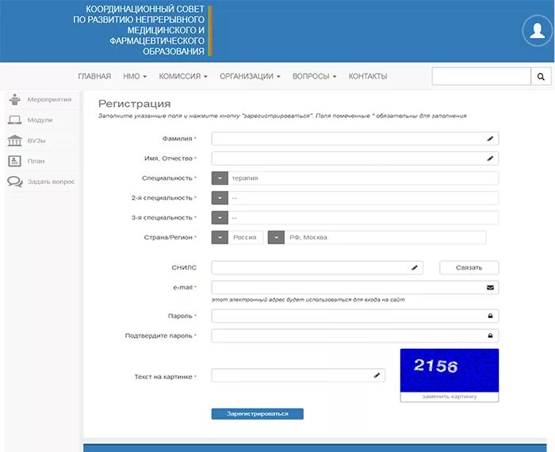
Task: Focus the Фамилия input field
Action: coord(355,139)
